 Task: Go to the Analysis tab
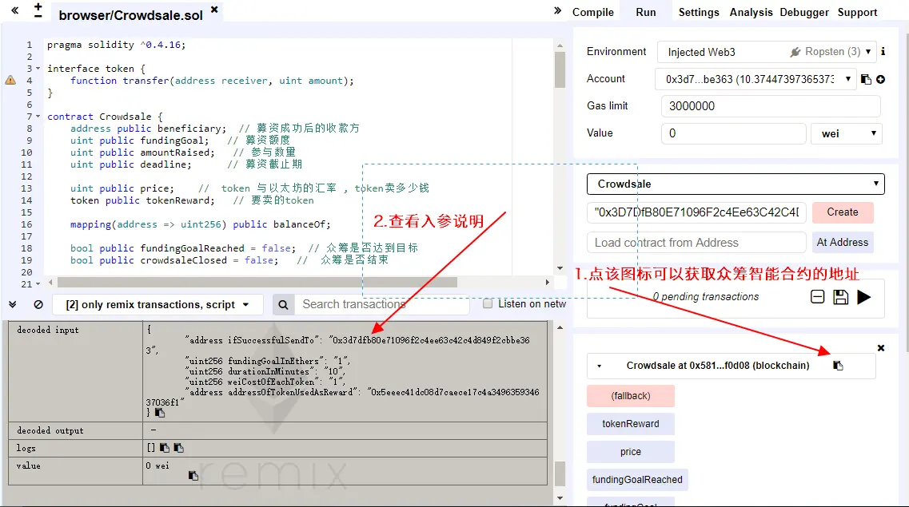[751, 12]
